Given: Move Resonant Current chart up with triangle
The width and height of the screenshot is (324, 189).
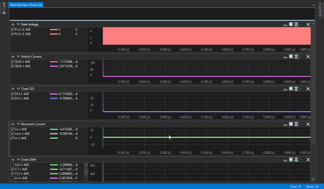Looking at the screenshot, I should coord(13,124).
